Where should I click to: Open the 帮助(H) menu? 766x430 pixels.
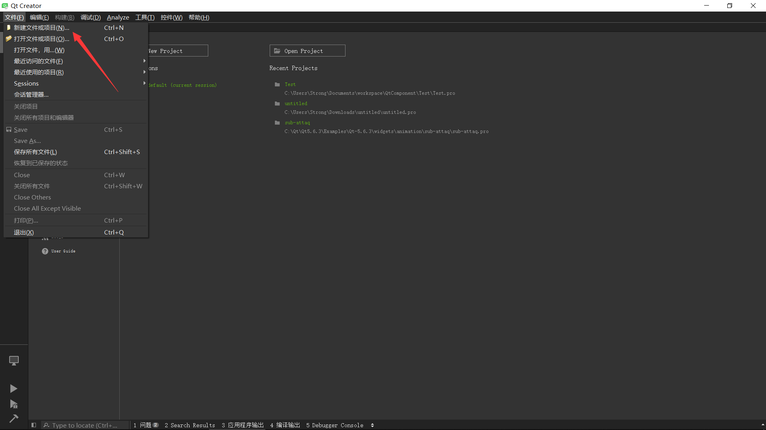[199, 17]
